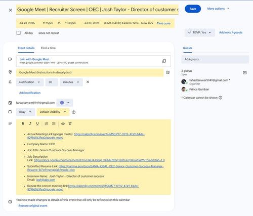Click Restore original event
Screen dimensions: 253x216
coord(33,206)
